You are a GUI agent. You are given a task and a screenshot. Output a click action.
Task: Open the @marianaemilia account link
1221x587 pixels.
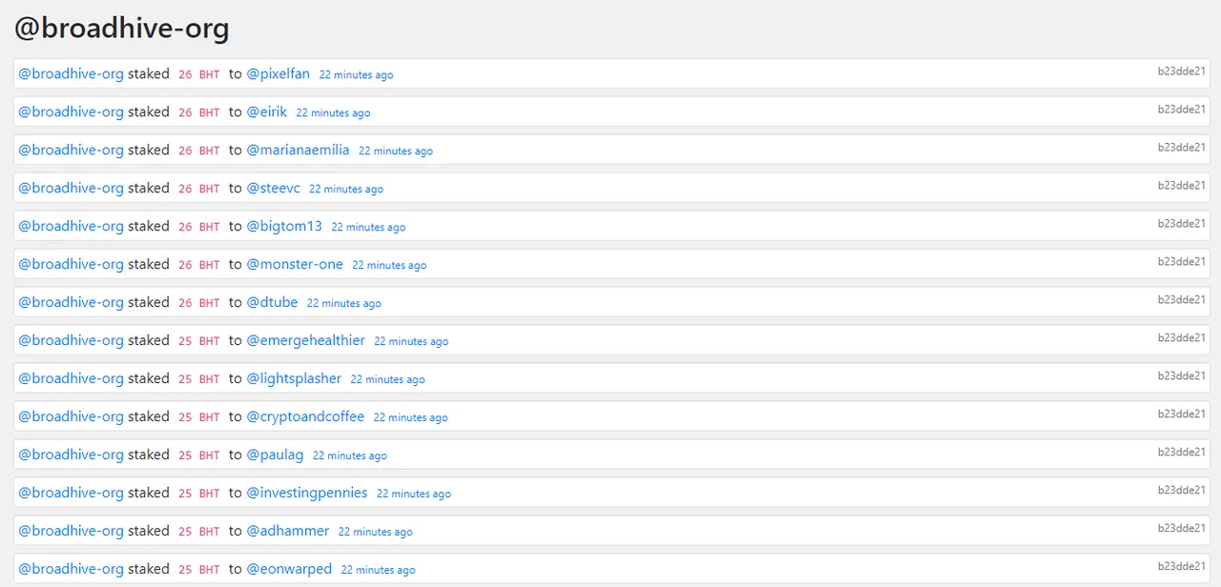point(299,150)
